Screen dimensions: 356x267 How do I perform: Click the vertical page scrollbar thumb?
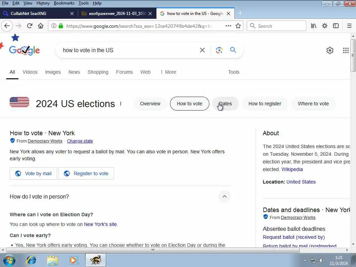click(353, 55)
